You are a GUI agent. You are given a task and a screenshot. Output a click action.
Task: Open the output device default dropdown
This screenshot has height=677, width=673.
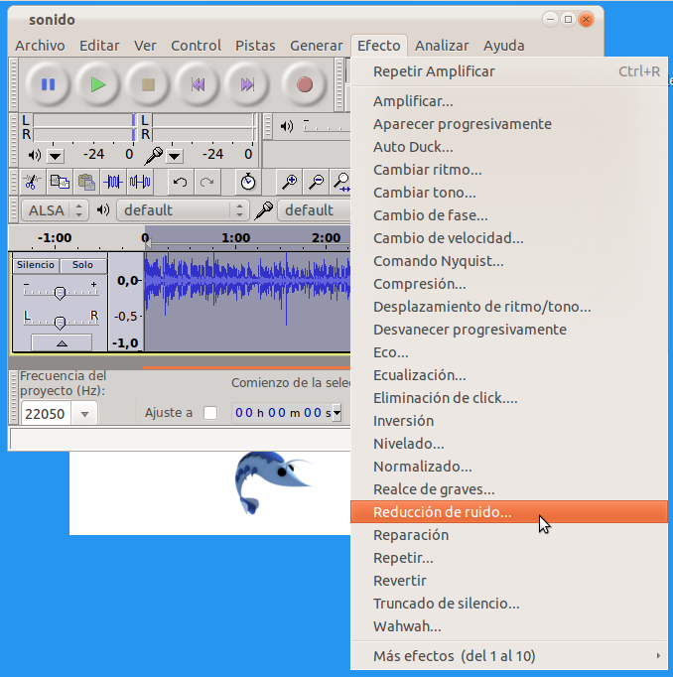pyautogui.click(x=183, y=210)
